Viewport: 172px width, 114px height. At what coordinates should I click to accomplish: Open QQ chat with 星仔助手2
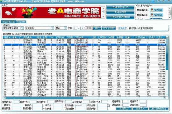pos(156,15)
